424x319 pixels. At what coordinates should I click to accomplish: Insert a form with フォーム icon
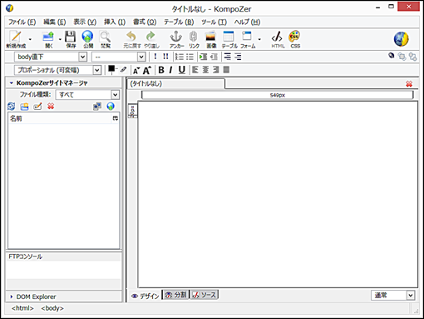coord(248,39)
